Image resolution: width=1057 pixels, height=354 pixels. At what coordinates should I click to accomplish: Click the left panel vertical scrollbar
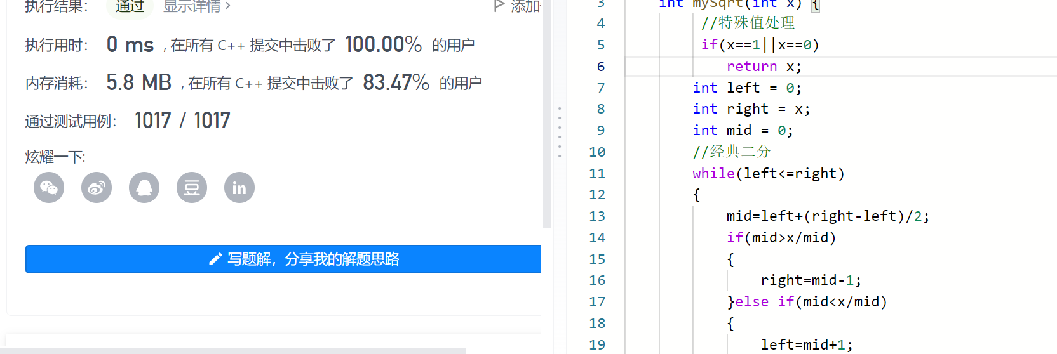(547, 114)
